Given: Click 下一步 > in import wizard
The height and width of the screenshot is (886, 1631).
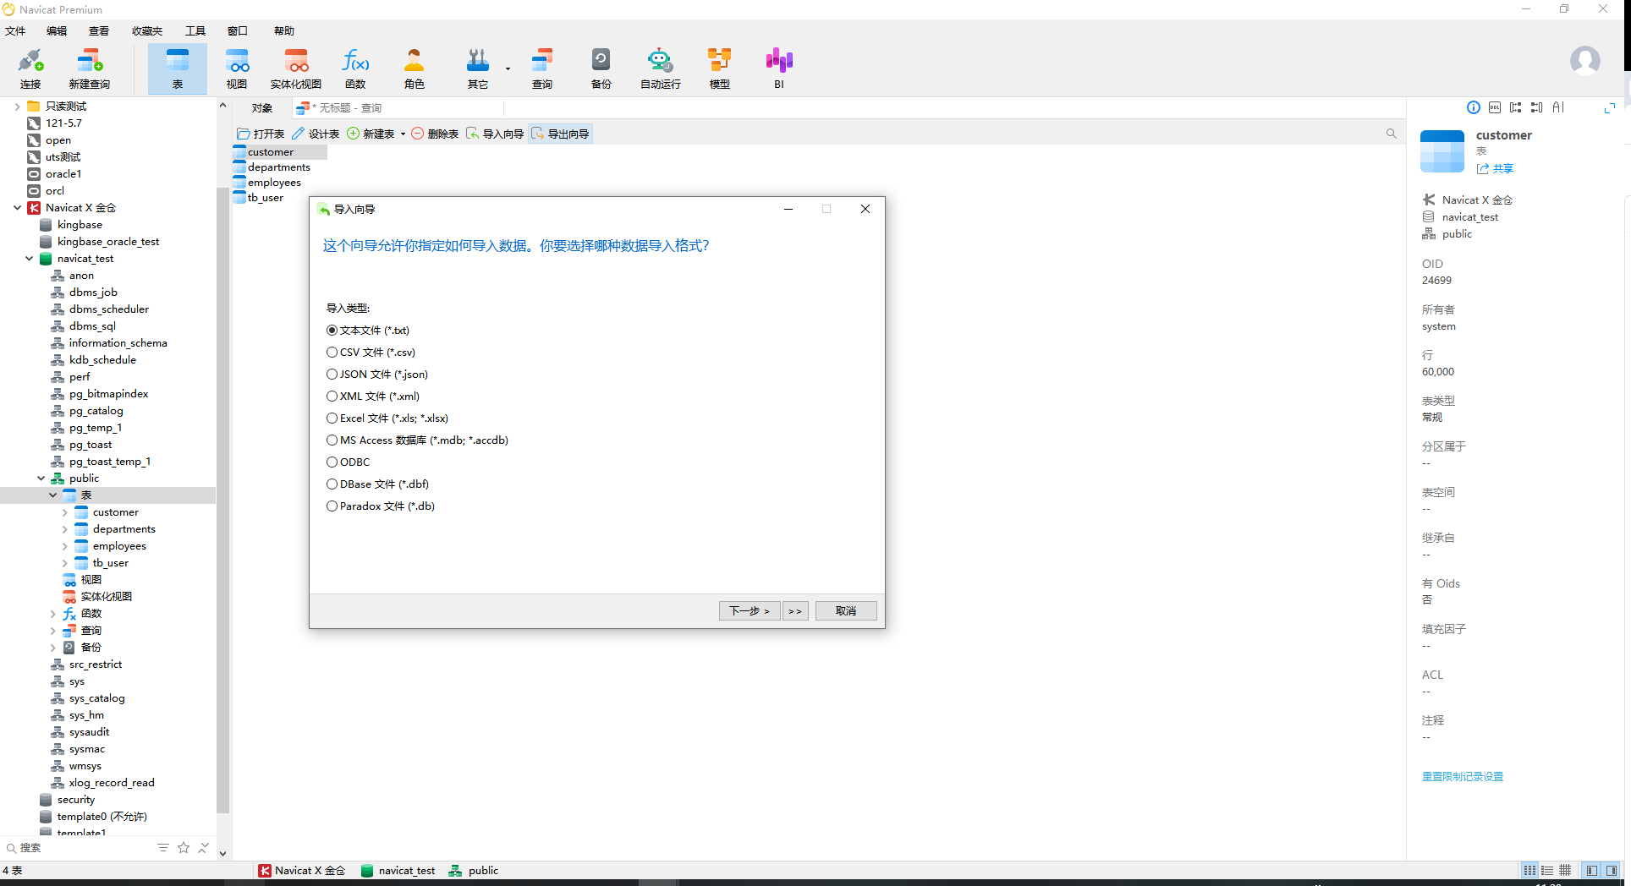Looking at the screenshot, I should [750, 610].
